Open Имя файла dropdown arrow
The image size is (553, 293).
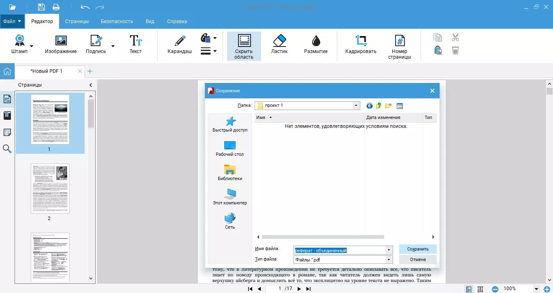389,250
